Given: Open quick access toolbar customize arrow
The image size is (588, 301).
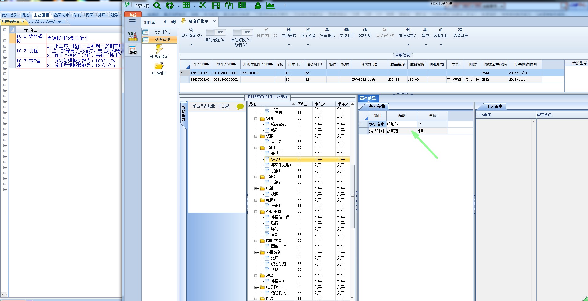Looking at the screenshot, I should coord(285,6).
